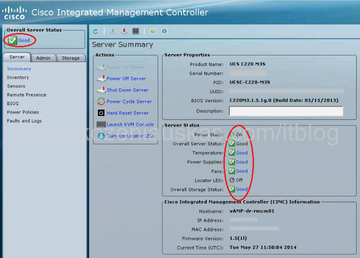Click the Power Supplies Good link

pyautogui.click(x=242, y=162)
